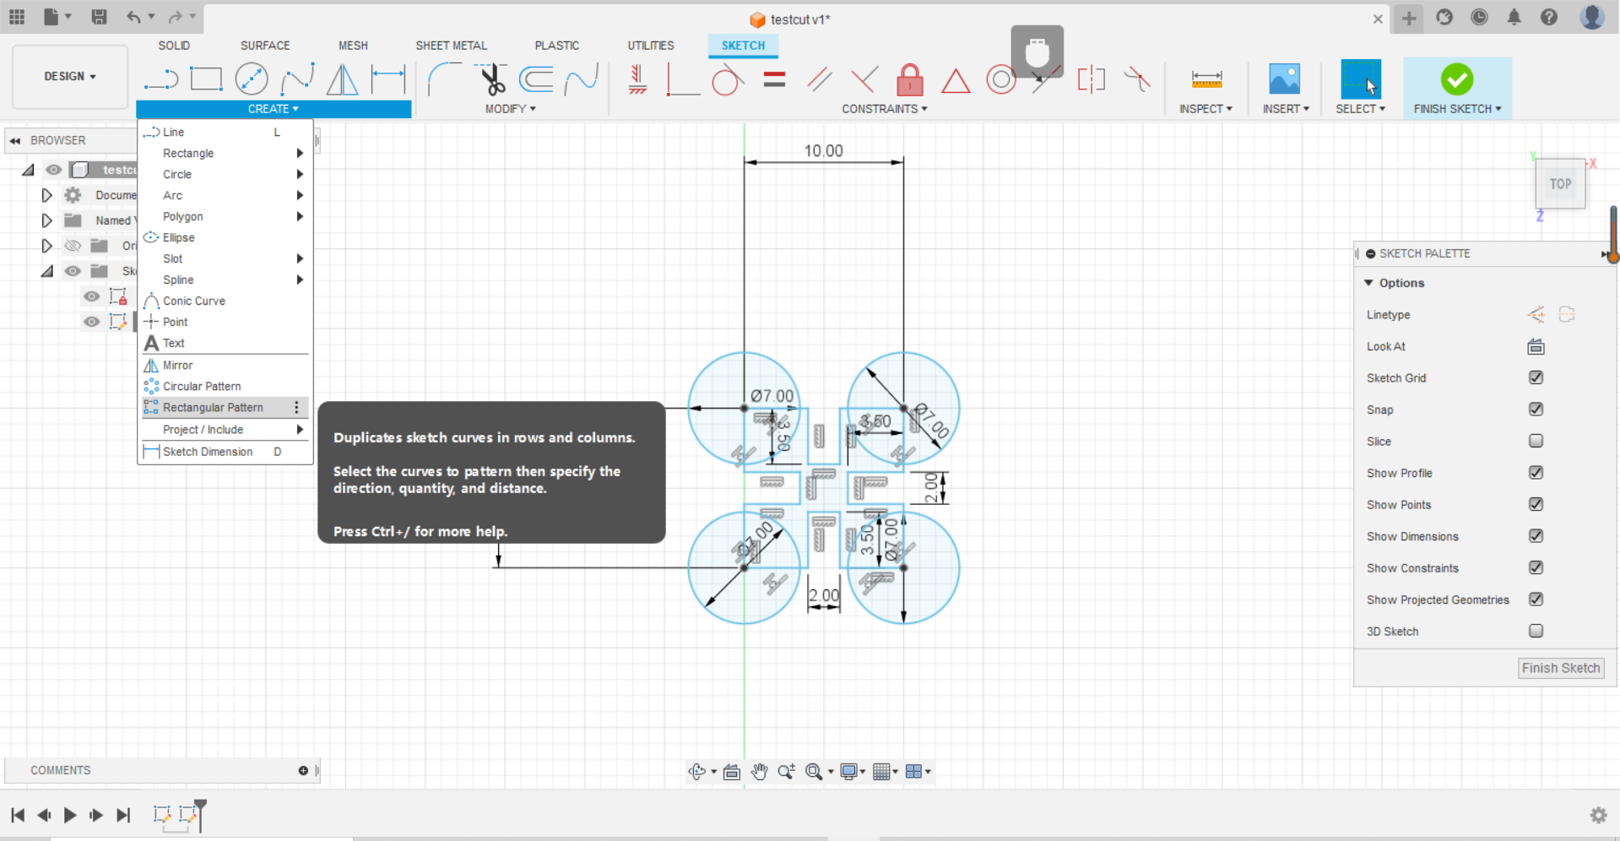Jump to the timeline end
This screenshot has height=841, width=1620.
(x=124, y=815)
